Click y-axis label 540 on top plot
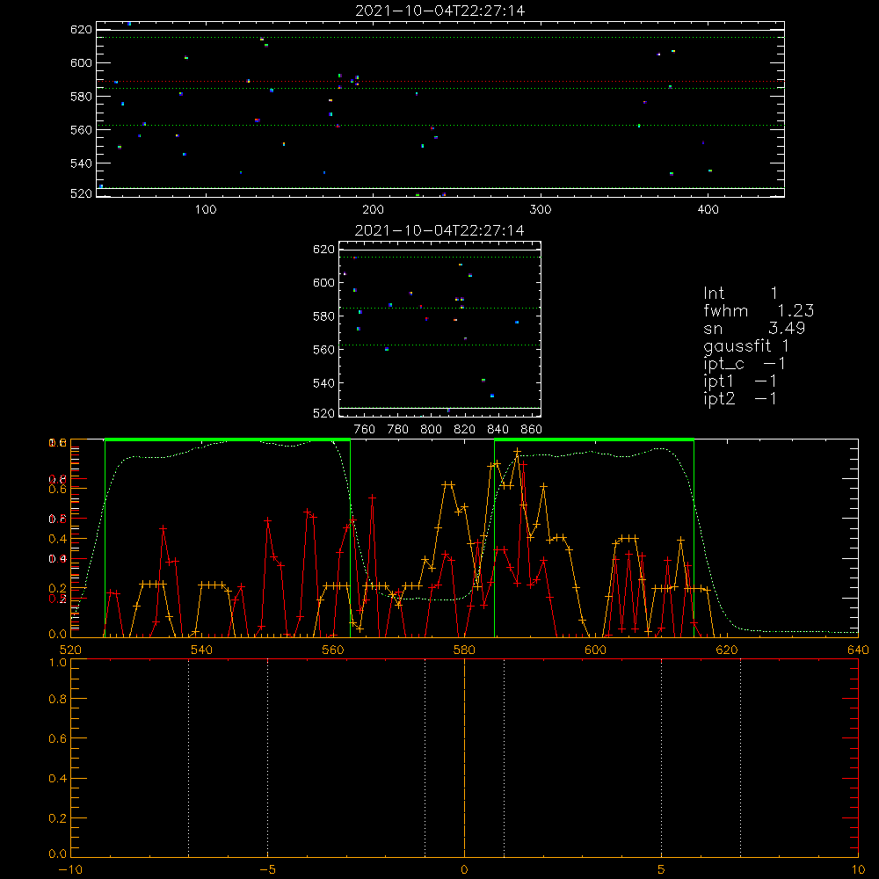 (81, 163)
